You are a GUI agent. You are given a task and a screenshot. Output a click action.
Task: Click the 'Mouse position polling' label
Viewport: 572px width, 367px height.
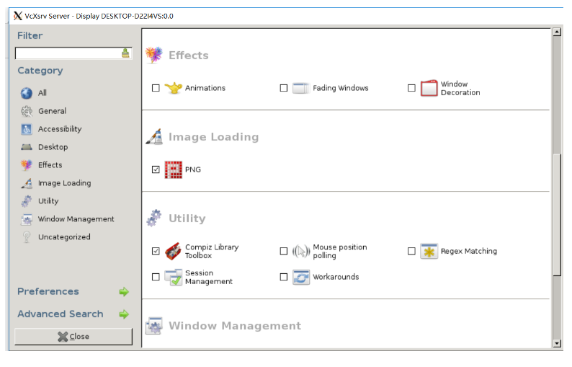339,251
